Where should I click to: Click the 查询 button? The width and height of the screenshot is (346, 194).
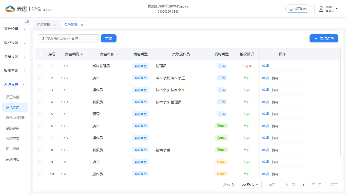(109, 38)
